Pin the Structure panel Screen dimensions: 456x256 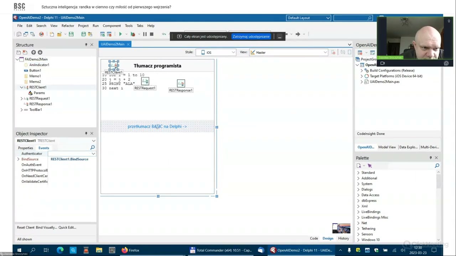[86, 45]
